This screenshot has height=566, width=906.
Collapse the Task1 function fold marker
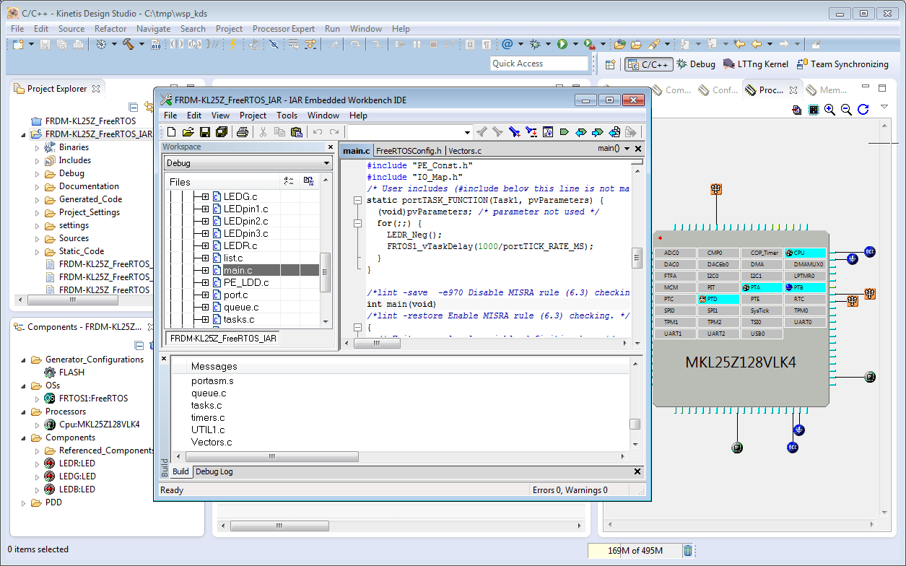coord(358,200)
